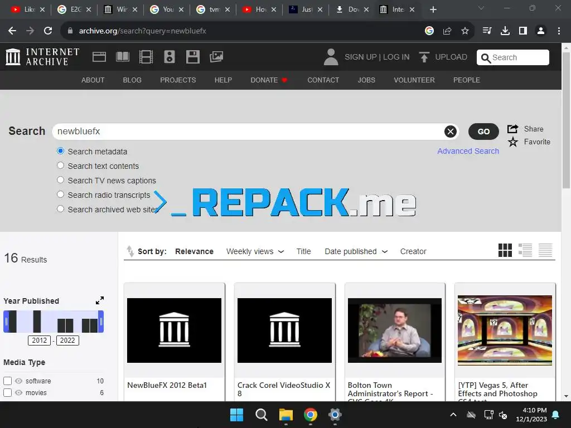Select the Search TV news captions option
Viewport: 571px width, 428px height.
(x=60, y=180)
